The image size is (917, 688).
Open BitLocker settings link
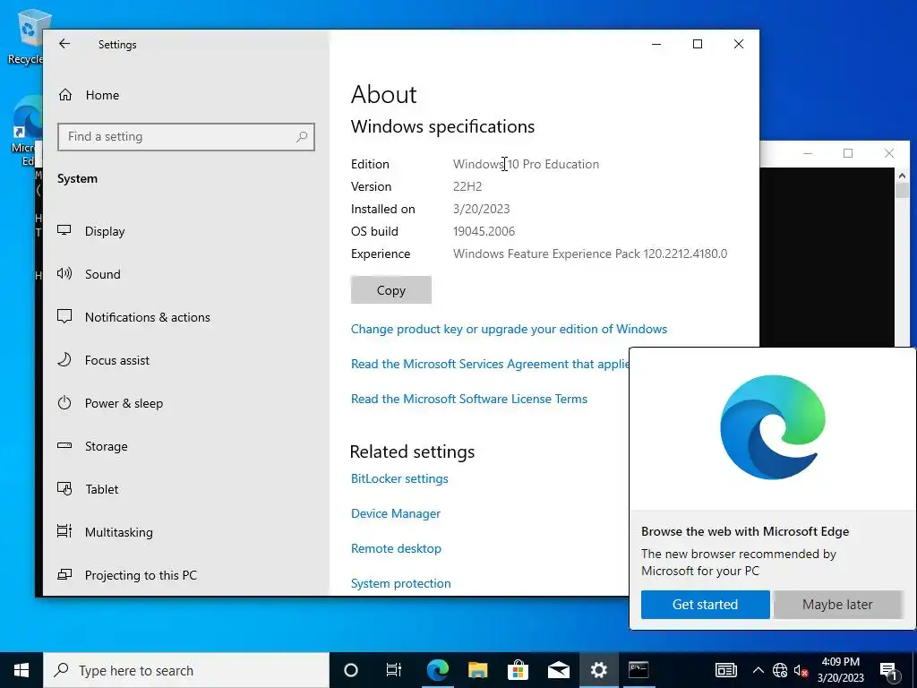pyautogui.click(x=399, y=479)
